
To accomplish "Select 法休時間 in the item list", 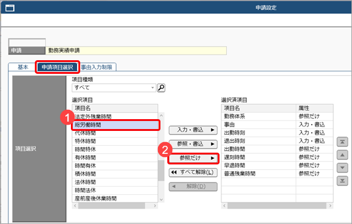I will tap(115, 182).
